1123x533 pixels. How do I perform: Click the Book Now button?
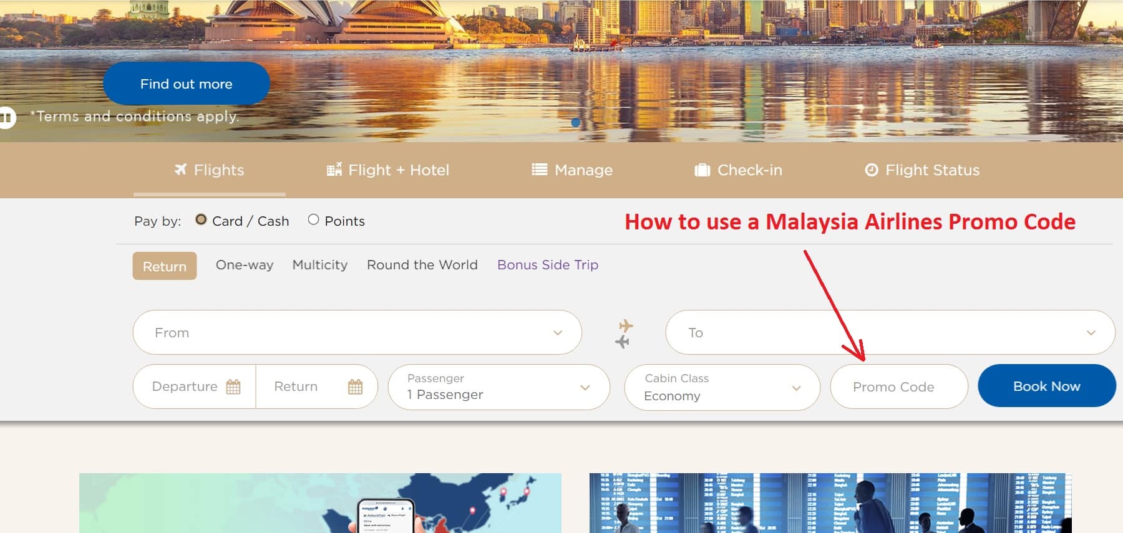[x=1047, y=386]
